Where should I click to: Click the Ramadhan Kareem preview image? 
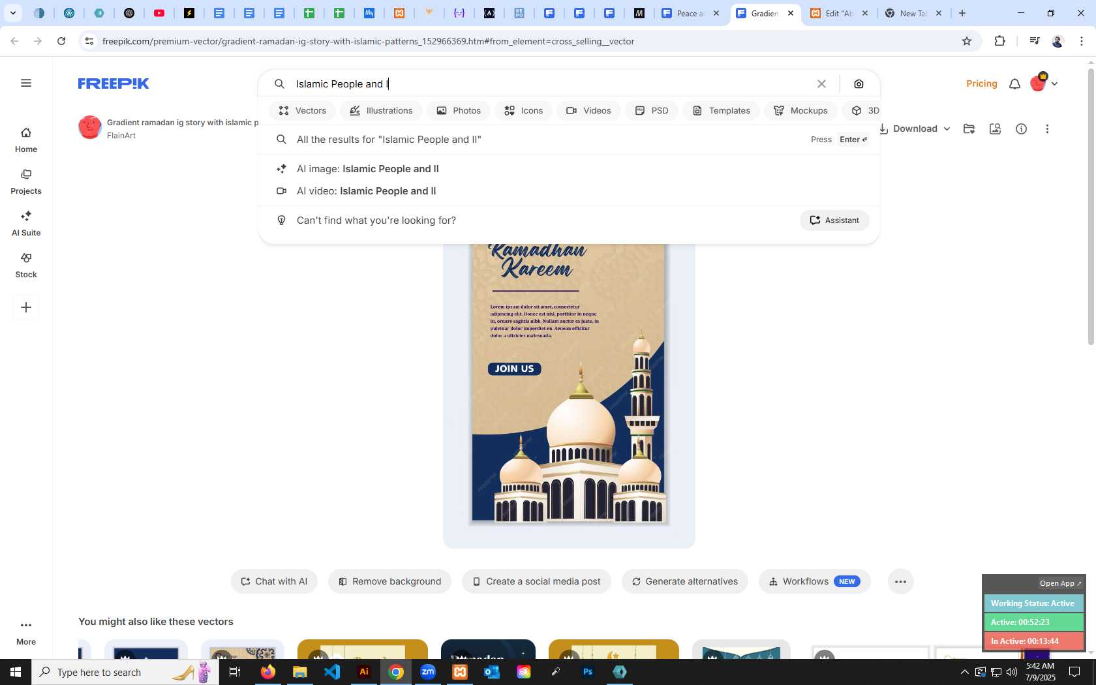coord(568,383)
